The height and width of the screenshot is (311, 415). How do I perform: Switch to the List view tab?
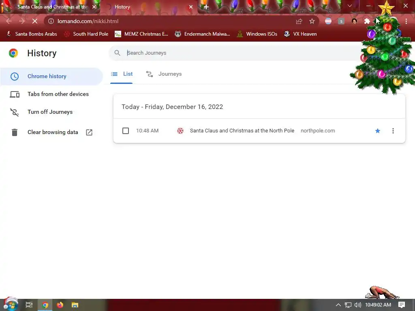[122, 74]
